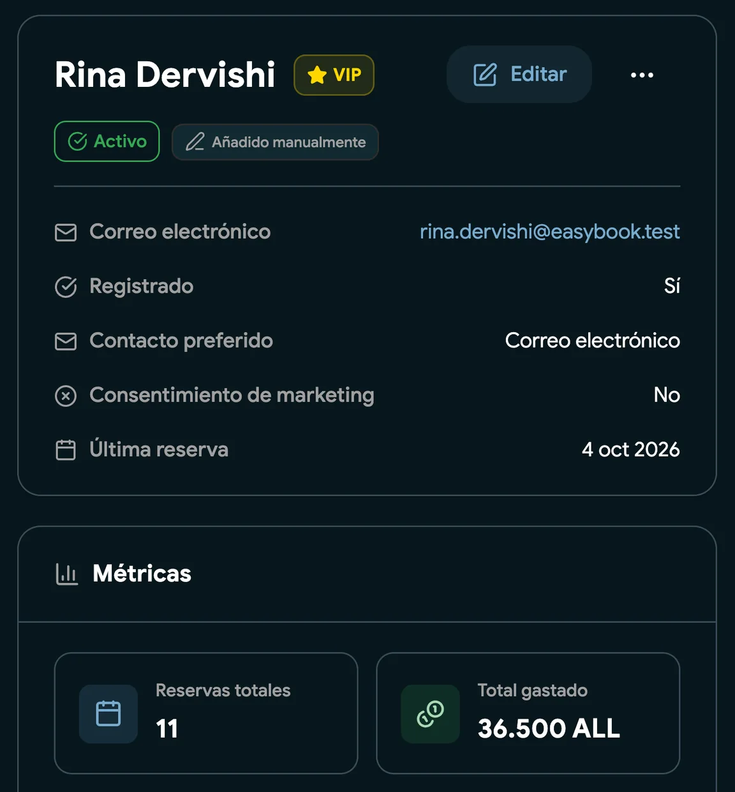Click the Consentimiento de marketing label

tap(232, 395)
